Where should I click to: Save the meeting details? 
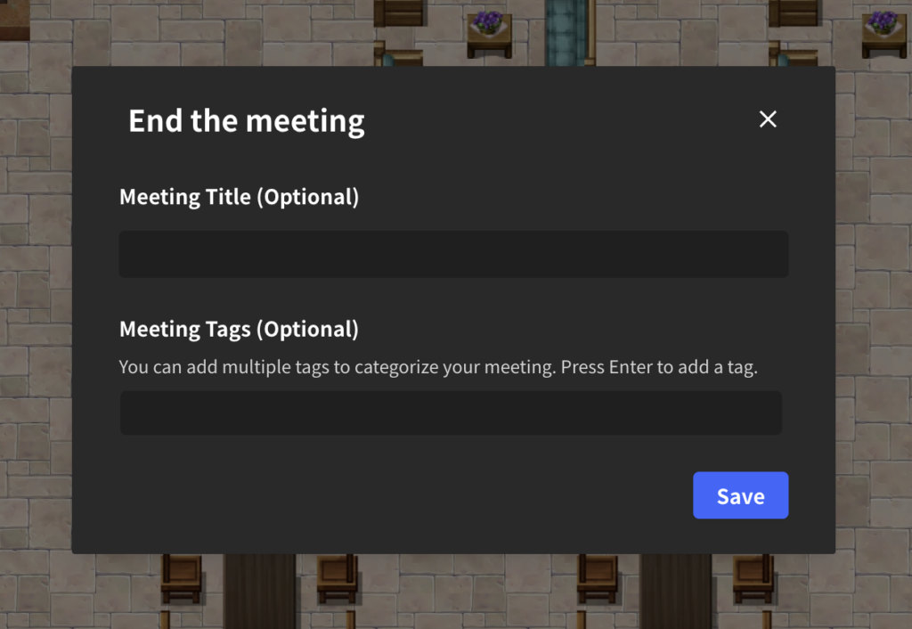tap(740, 495)
